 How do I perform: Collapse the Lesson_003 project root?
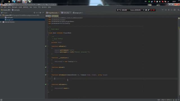(1, 15)
